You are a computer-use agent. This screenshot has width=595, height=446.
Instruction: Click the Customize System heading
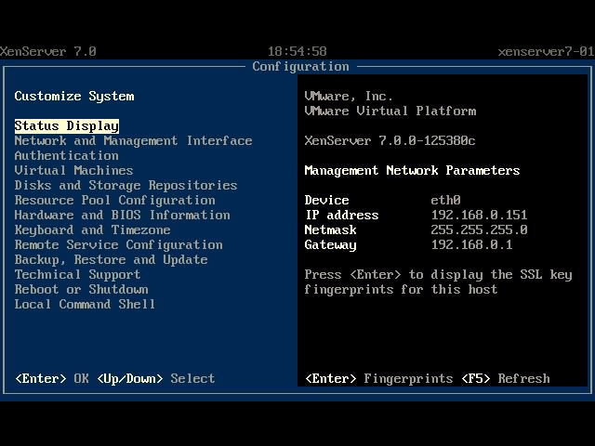[x=74, y=96]
